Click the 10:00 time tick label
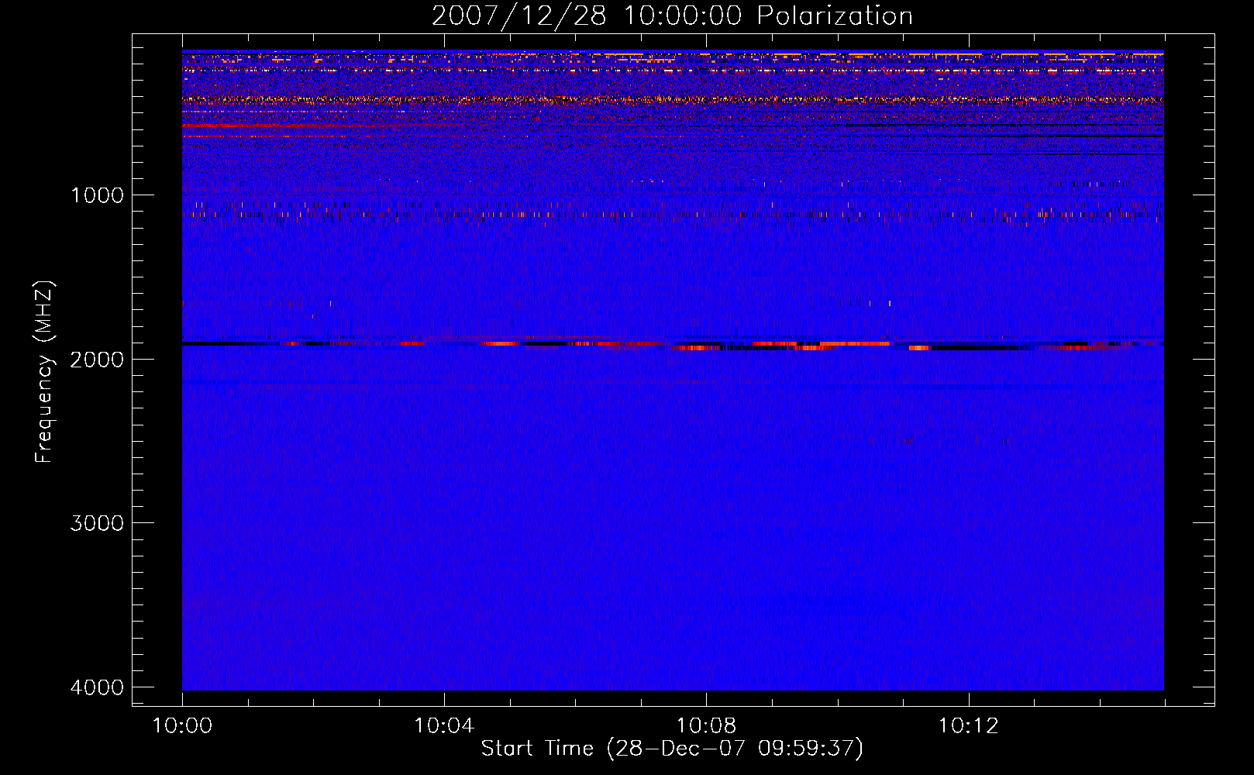1254x775 pixels. 182,726
